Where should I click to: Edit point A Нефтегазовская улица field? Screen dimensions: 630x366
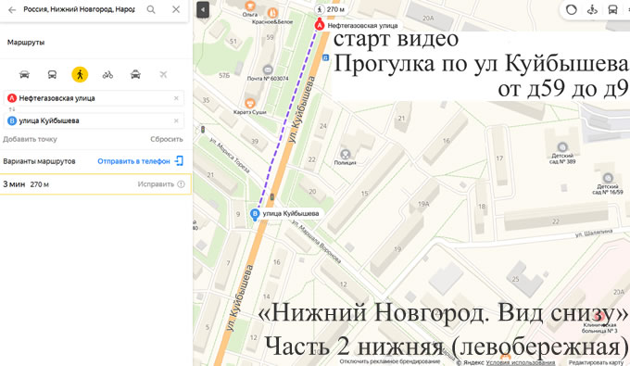pyautogui.click(x=94, y=98)
